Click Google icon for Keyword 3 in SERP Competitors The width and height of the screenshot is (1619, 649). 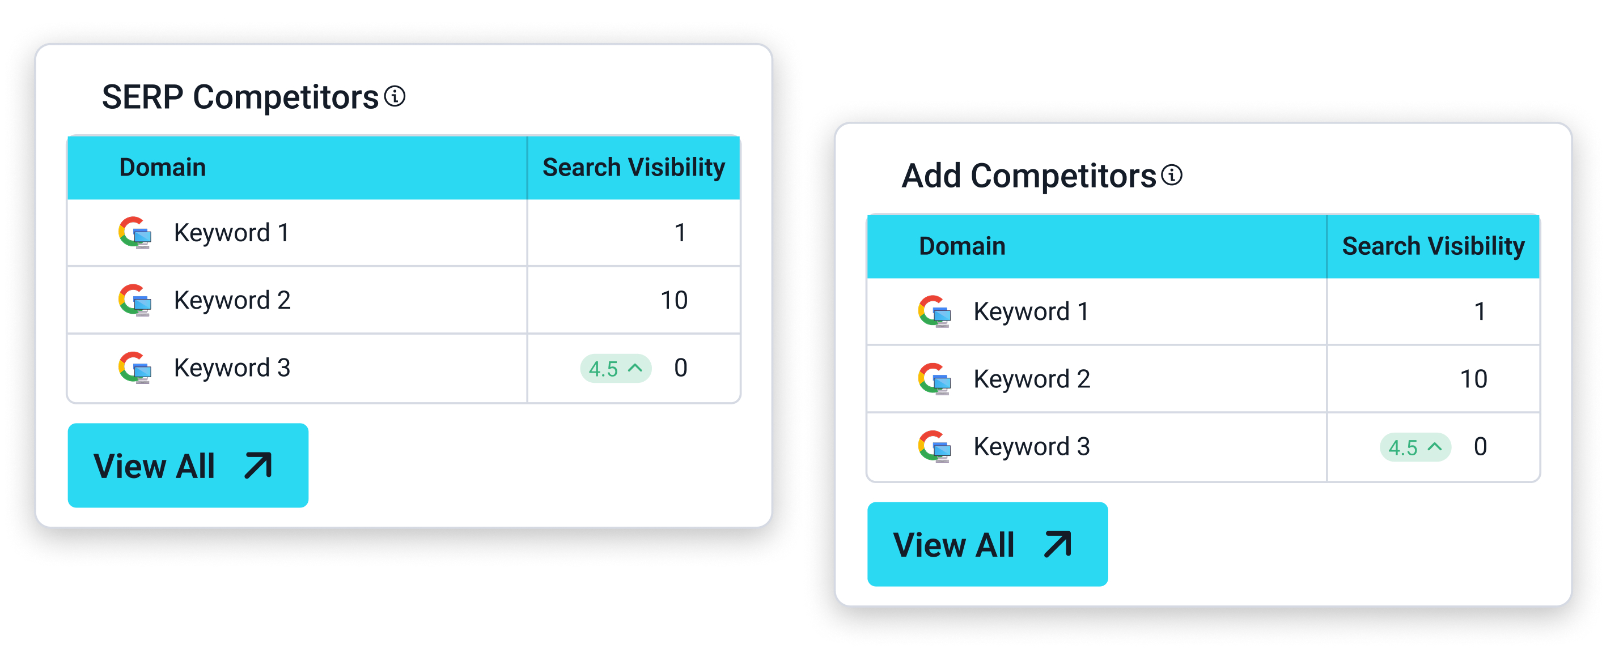pyautogui.click(x=134, y=368)
